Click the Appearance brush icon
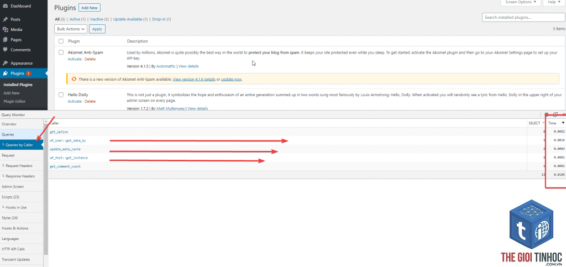The width and height of the screenshot is (566, 267). [x=6, y=63]
